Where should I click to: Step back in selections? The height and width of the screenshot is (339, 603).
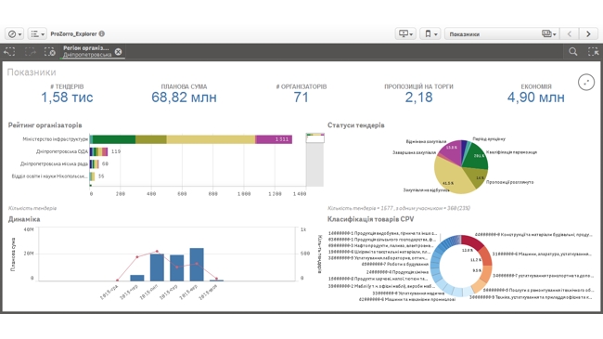tap(9, 52)
